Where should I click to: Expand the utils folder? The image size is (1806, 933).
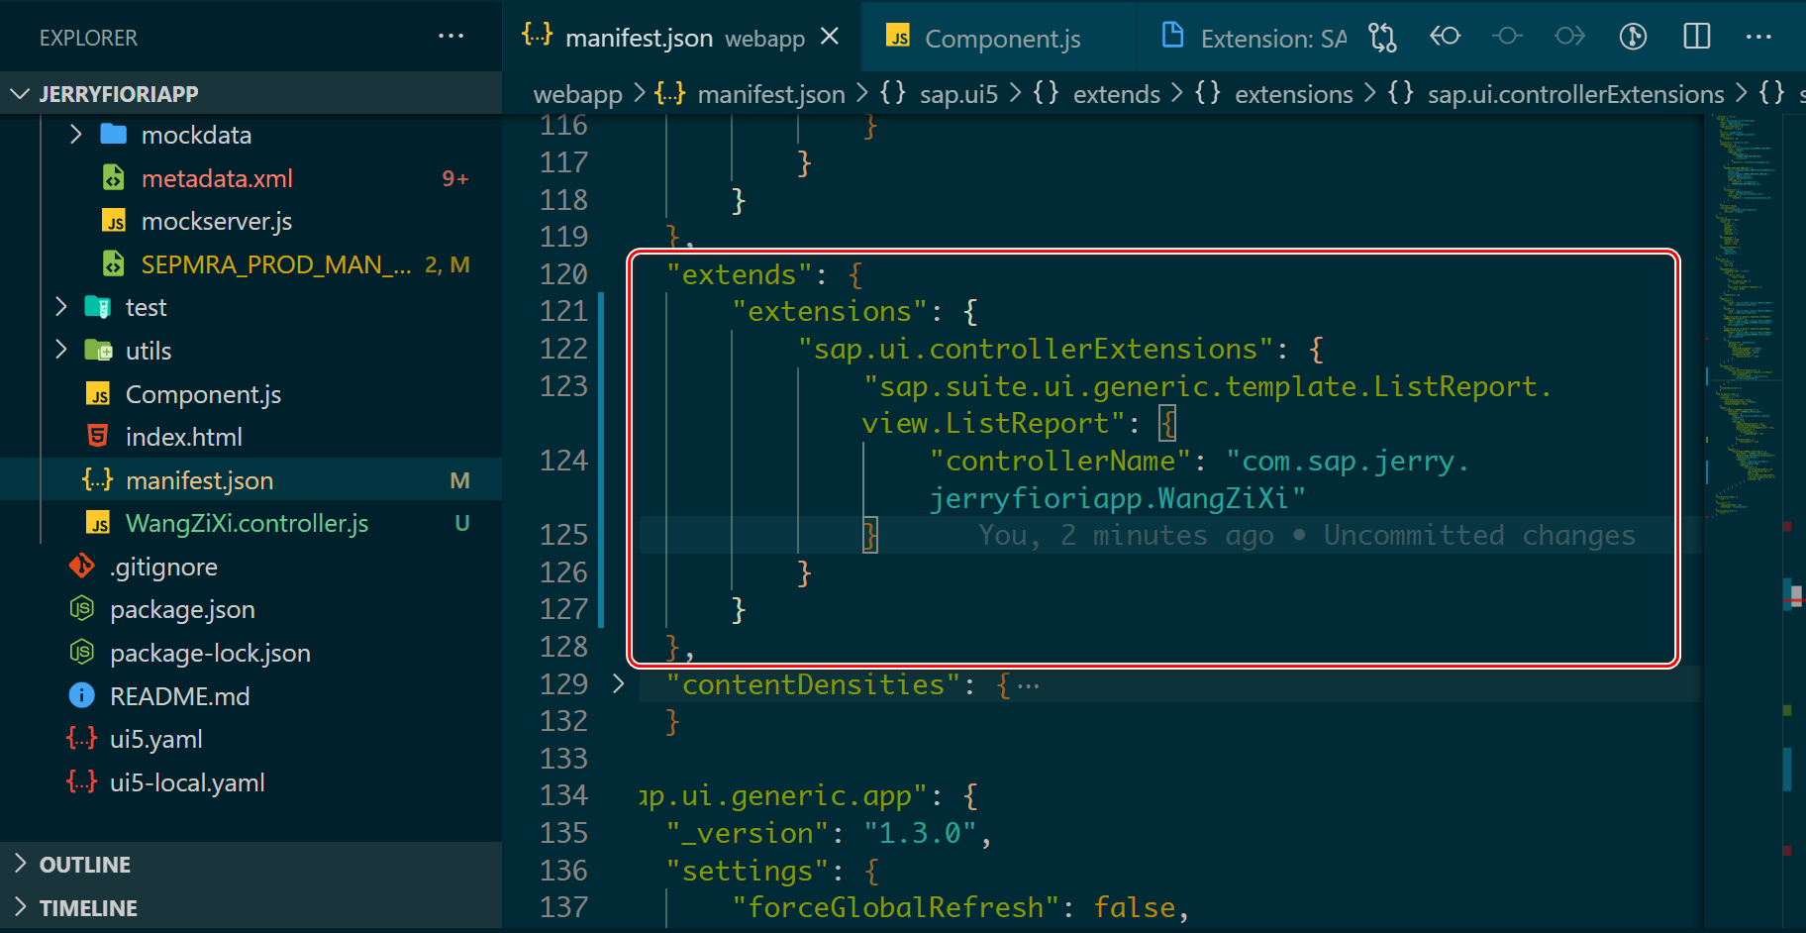(61, 350)
